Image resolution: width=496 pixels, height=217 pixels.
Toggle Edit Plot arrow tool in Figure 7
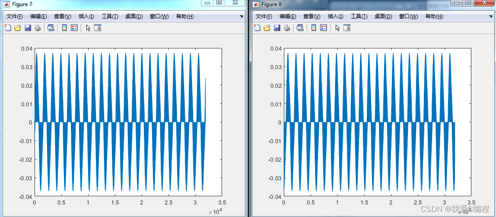pyautogui.click(x=88, y=28)
